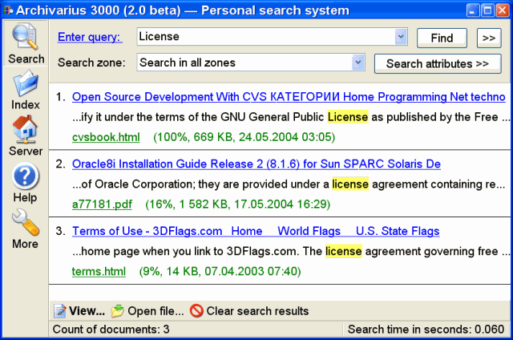Open the Oracle8i Installation Guide result
513x340 pixels.
pyautogui.click(x=256, y=164)
